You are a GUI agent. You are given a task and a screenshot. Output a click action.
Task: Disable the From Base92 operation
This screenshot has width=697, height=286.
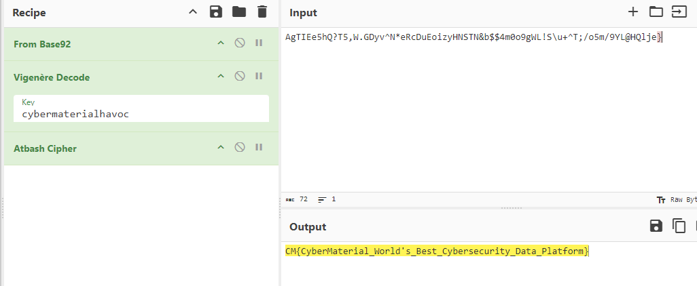(x=239, y=43)
